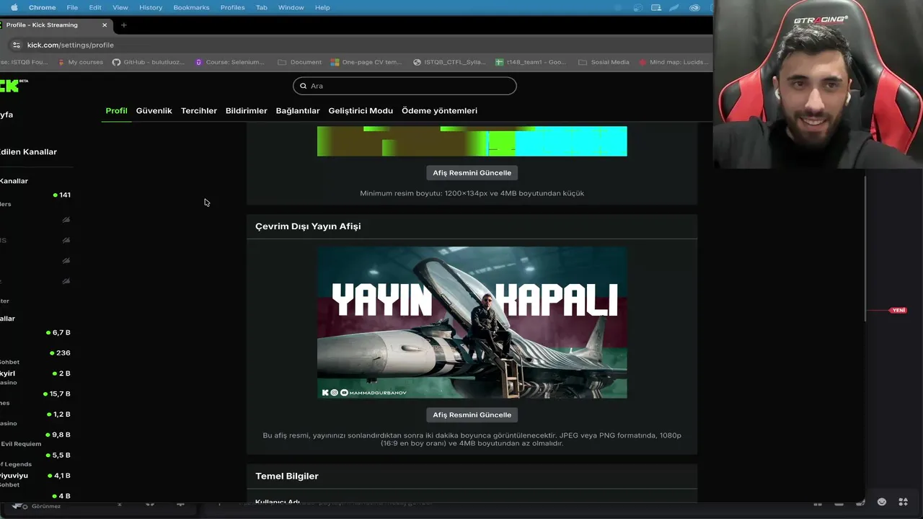The height and width of the screenshot is (519, 923).
Task: Click the Temel Bilgiler section heading
Action: click(x=286, y=476)
